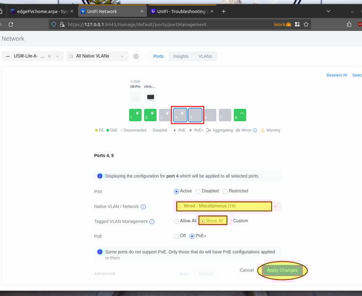This screenshot has width=362, height=296.
Task: Switch to UniFi - Troubleshooting browser tab
Action: [182, 11]
